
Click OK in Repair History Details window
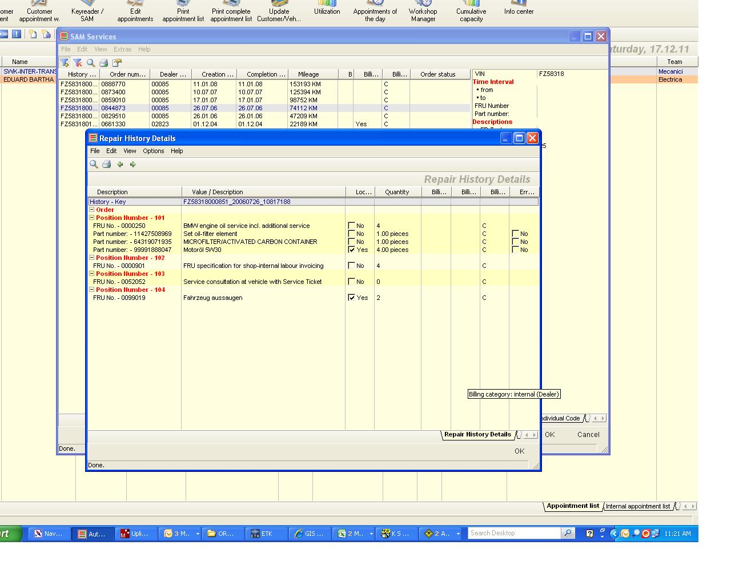[x=519, y=451]
